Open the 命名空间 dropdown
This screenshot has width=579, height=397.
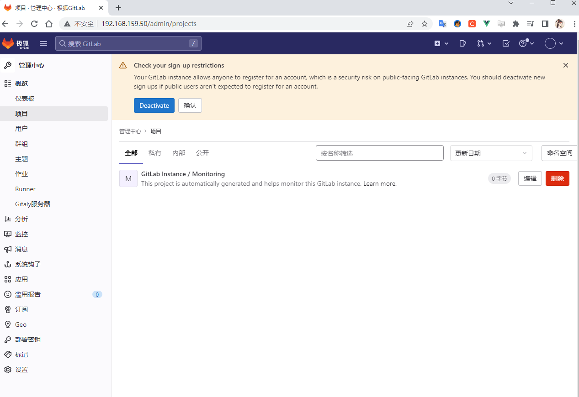click(x=560, y=153)
